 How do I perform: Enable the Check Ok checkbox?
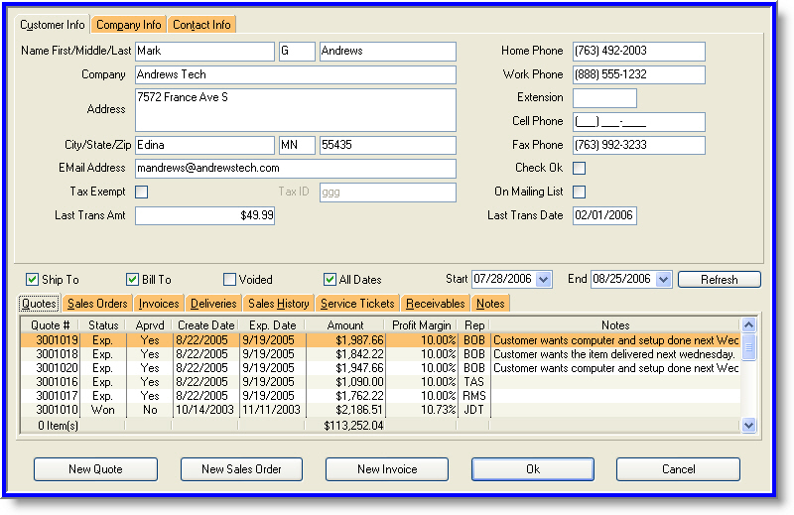click(580, 168)
